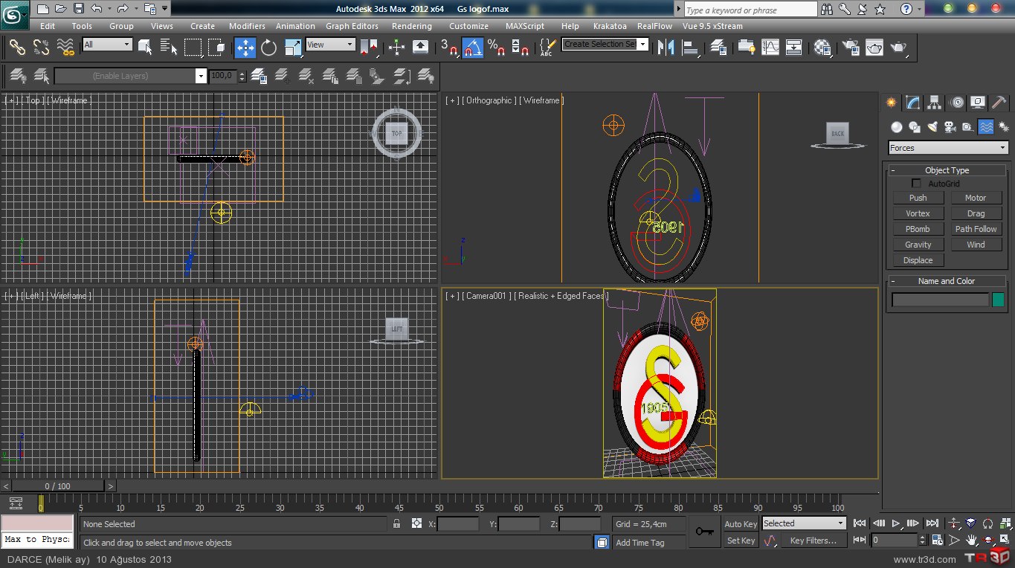1015x568 pixels.
Task: Open the Material Editor
Action: coord(822,48)
